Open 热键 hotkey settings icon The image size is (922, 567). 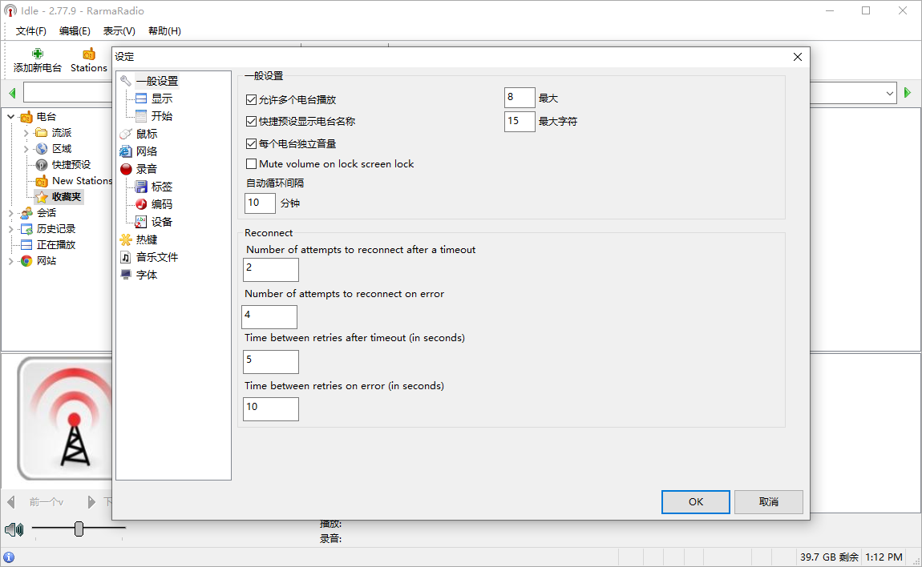126,239
